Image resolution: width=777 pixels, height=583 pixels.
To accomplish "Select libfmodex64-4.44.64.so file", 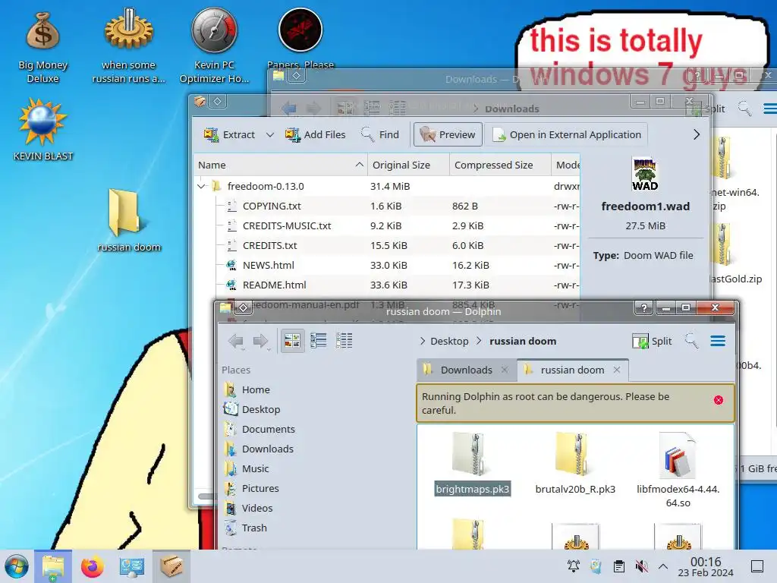I will pyautogui.click(x=678, y=470).
